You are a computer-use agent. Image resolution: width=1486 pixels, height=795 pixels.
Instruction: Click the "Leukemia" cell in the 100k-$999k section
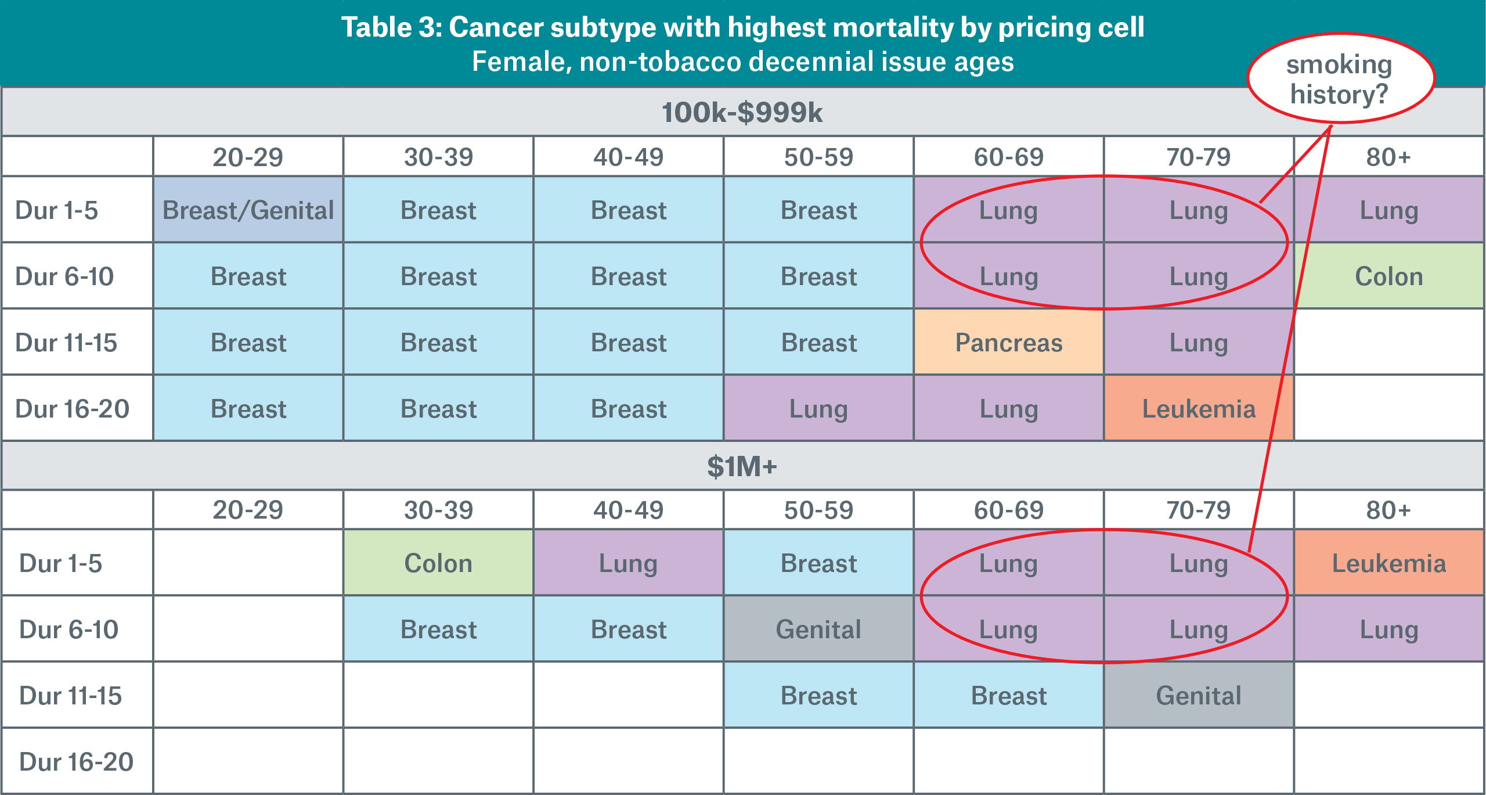(1199, 409)
